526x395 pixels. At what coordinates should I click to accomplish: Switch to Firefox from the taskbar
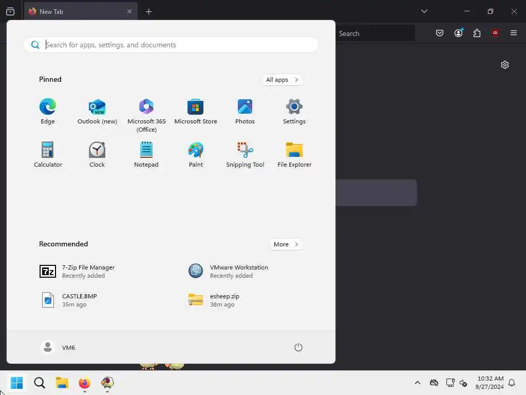(x=85, y=383)
